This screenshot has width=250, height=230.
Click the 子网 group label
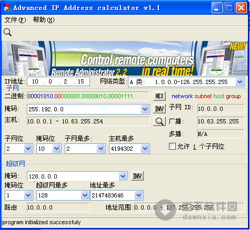12,88
